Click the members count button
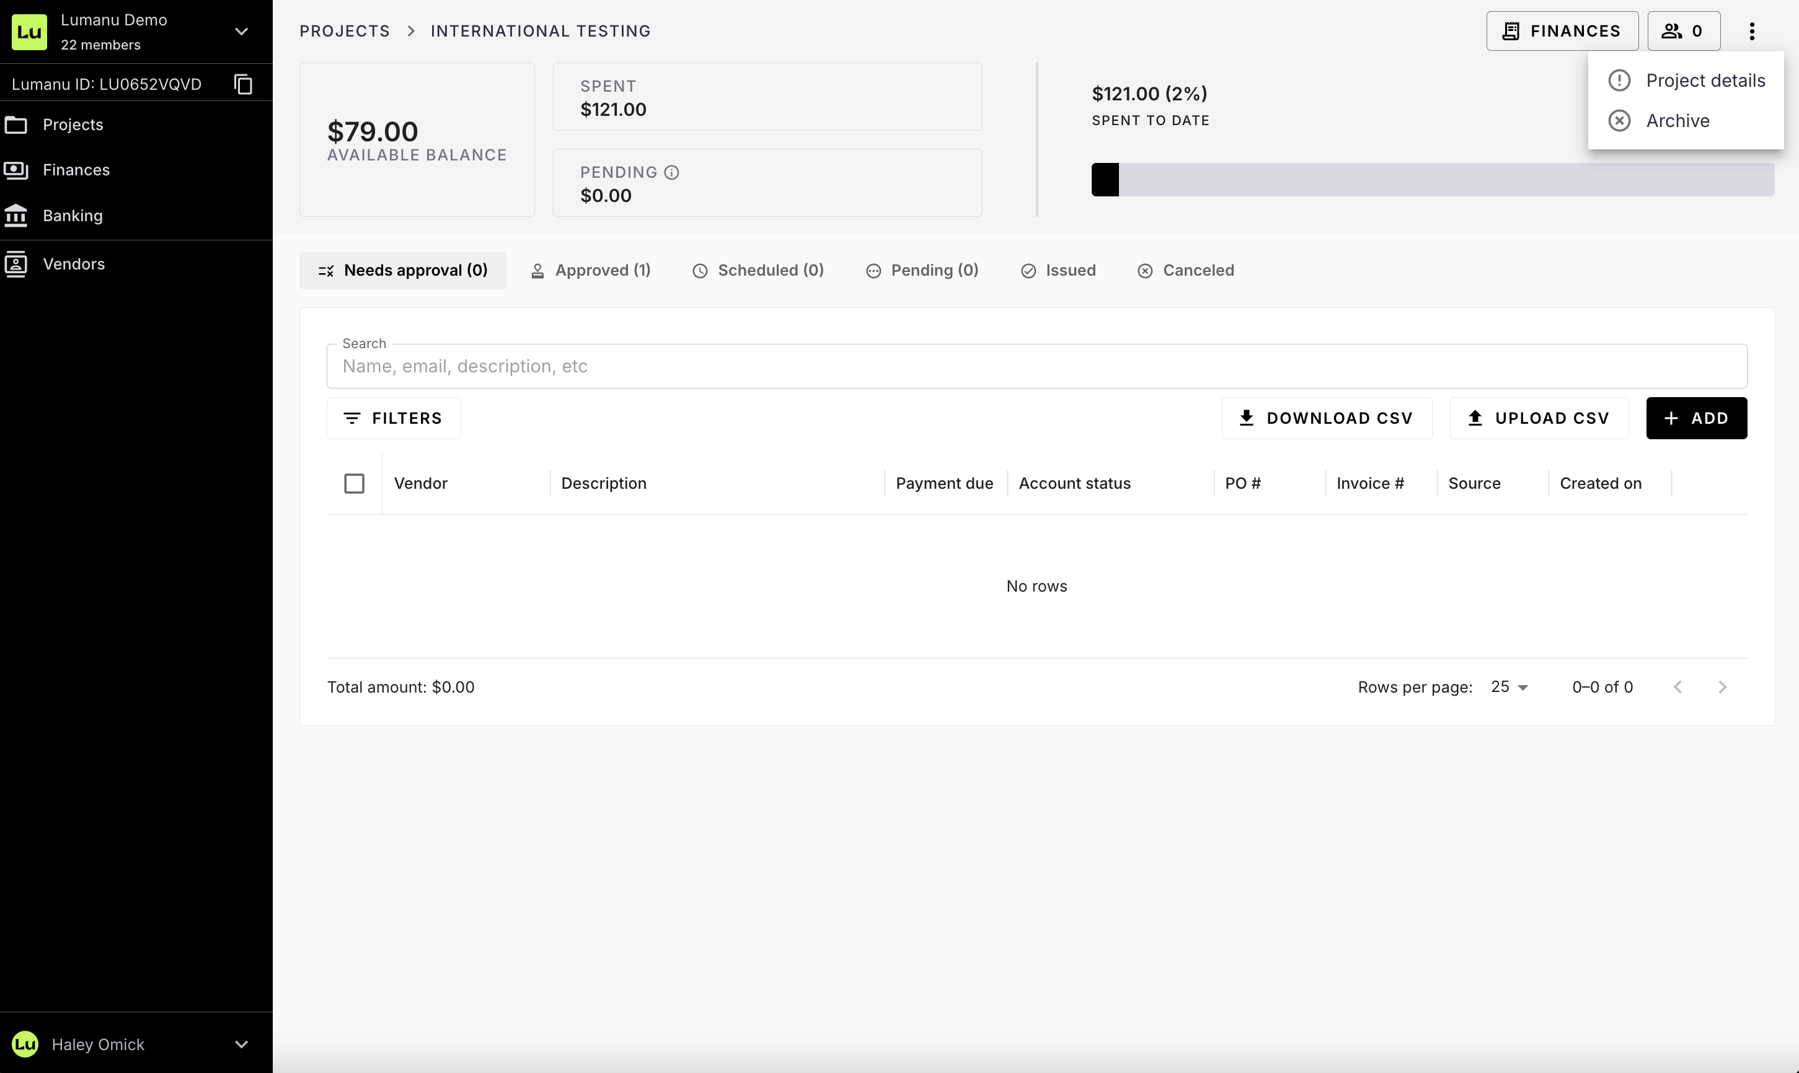Screen dimensions: 1799x1073 [1683, 31]
